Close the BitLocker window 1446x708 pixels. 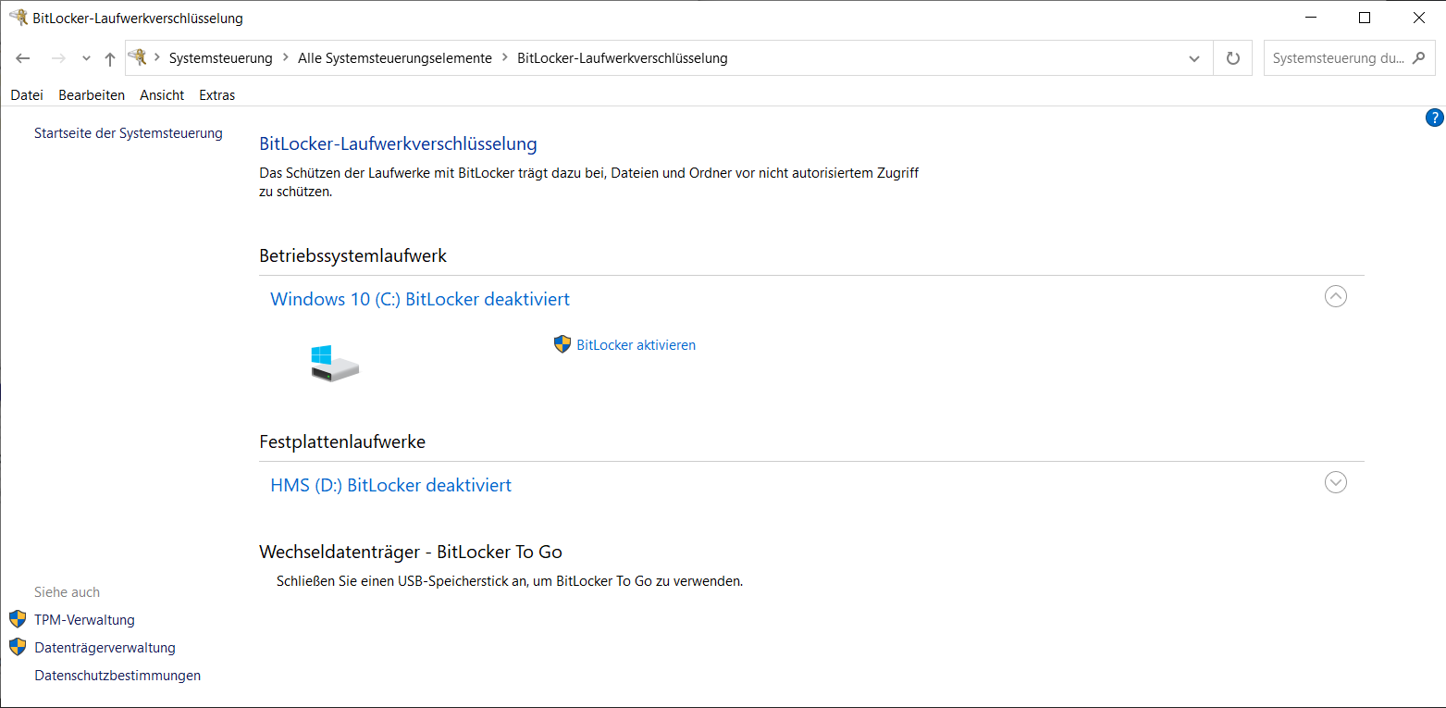click(x=1418, y=18)
